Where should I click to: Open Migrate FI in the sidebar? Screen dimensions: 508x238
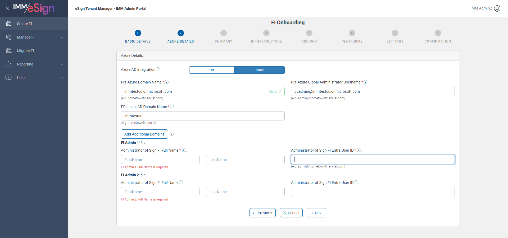pos(25,51)
